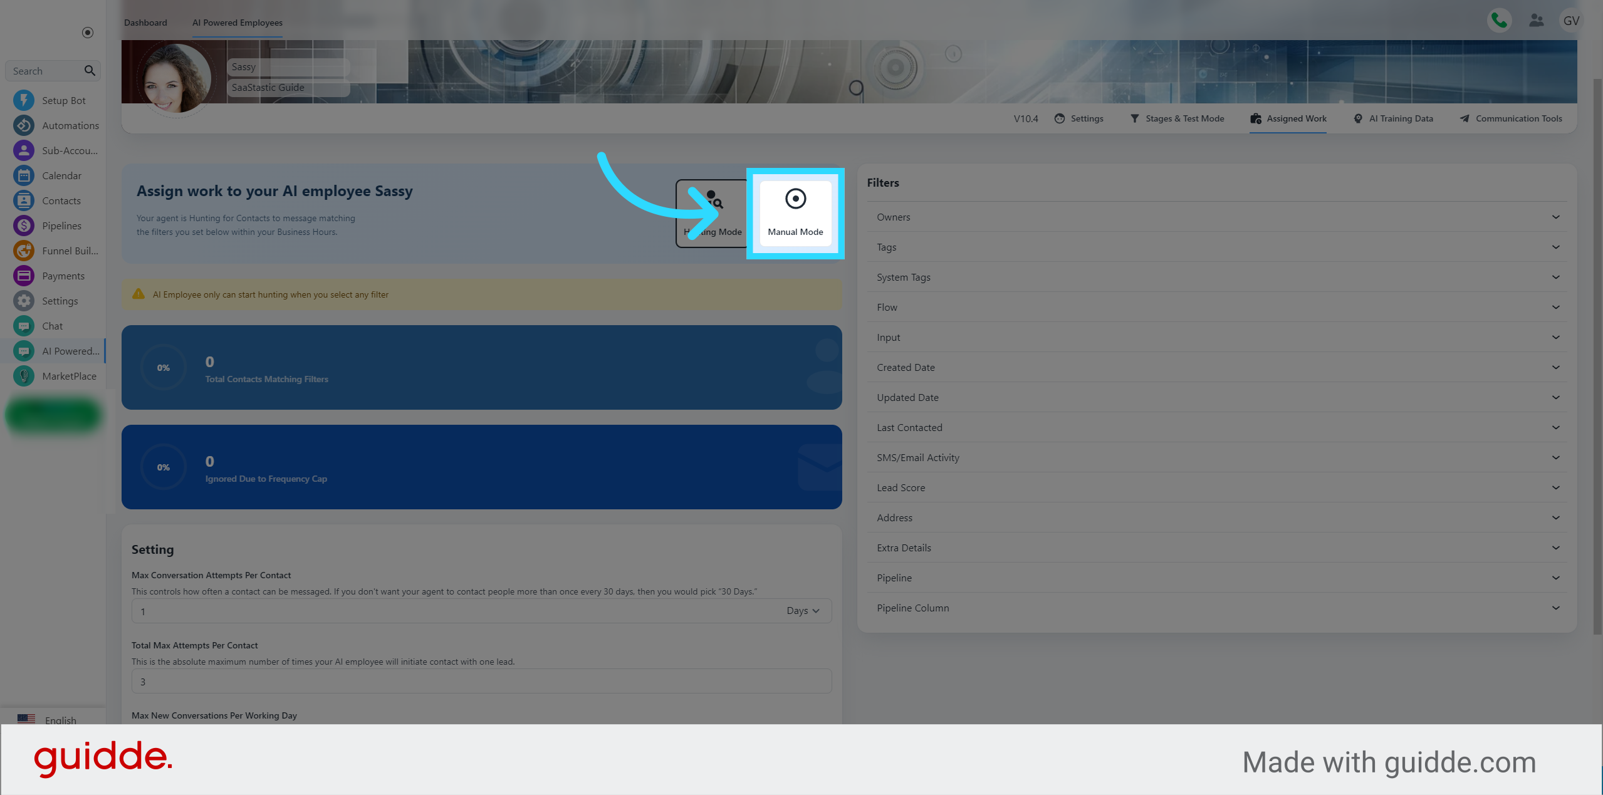Open the Automations sidebar icon
This screenshot has width=1603, height=795.
24,125
